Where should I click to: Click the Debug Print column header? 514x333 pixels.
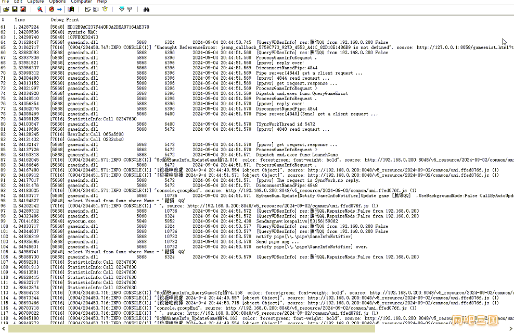tap(65, 20)
